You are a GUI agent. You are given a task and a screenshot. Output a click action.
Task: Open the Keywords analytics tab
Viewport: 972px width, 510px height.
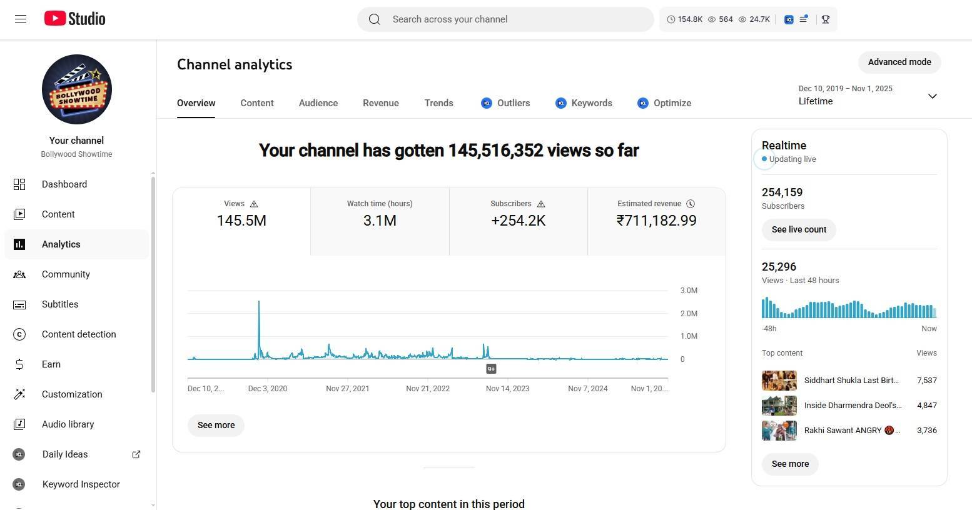pos(584,103)
